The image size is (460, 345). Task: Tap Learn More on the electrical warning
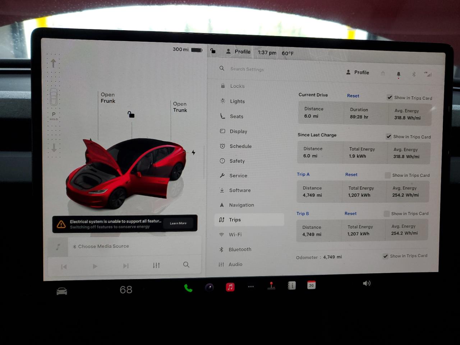coord(178,223)
